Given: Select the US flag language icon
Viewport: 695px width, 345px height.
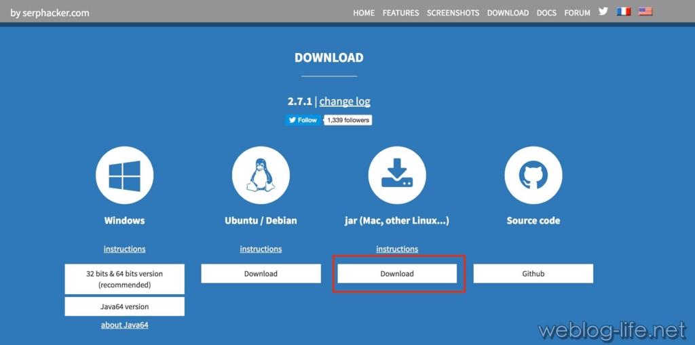Looking at the screenshot, I should [x=645, y=12].
